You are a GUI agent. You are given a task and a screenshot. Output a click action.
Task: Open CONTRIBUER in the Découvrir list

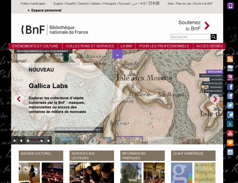(x=216, y=95)
